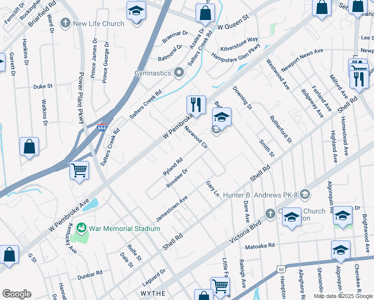The image size is (374, 300).
Task: Click the shopping bag marker by Watkins Dr
Action: click(29, 146)
